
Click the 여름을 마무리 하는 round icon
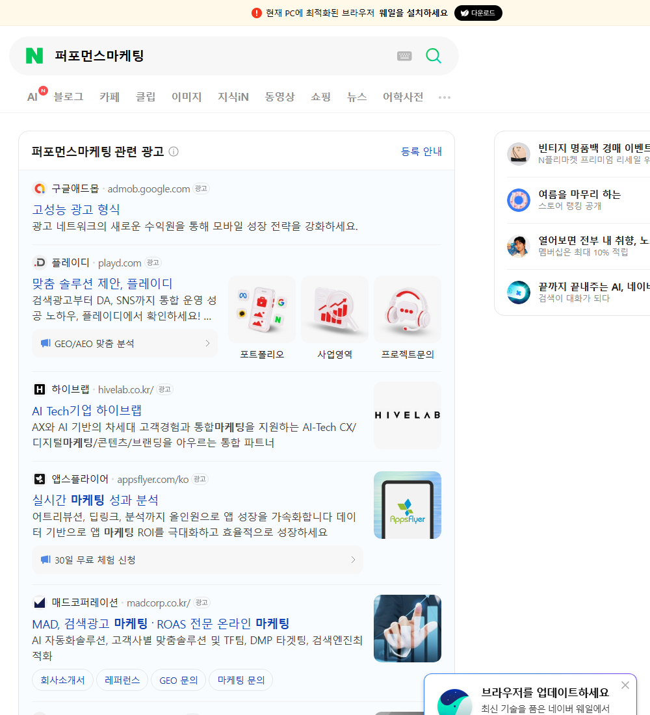(x=519, y=200)
